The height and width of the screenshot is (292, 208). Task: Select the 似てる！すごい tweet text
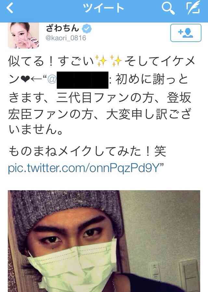click(51, 61)
